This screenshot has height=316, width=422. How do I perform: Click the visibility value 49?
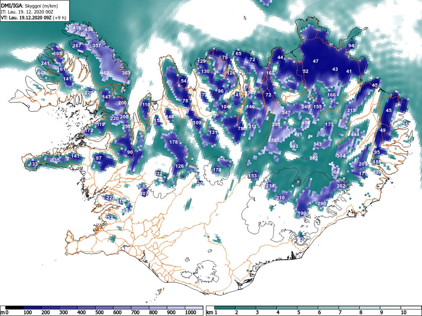(x=383, y=130)
